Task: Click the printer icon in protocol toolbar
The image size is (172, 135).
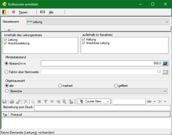Action: [x=12, y=102]
